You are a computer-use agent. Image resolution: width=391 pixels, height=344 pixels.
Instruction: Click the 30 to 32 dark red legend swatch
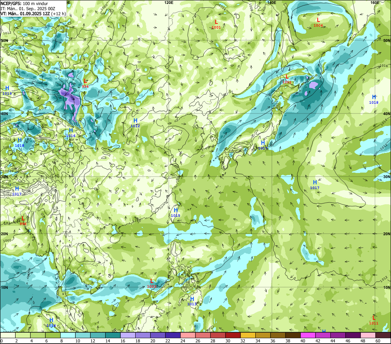pyautogui.click(x=233, y=335)
